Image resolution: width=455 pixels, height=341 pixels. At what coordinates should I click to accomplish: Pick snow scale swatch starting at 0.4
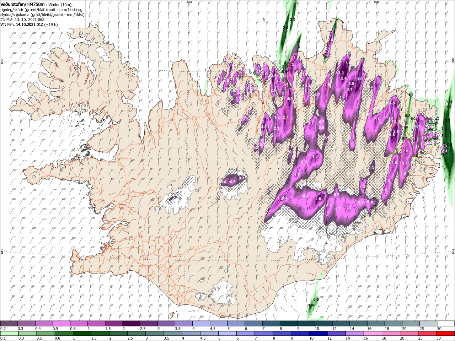click(x=44, y=323)
